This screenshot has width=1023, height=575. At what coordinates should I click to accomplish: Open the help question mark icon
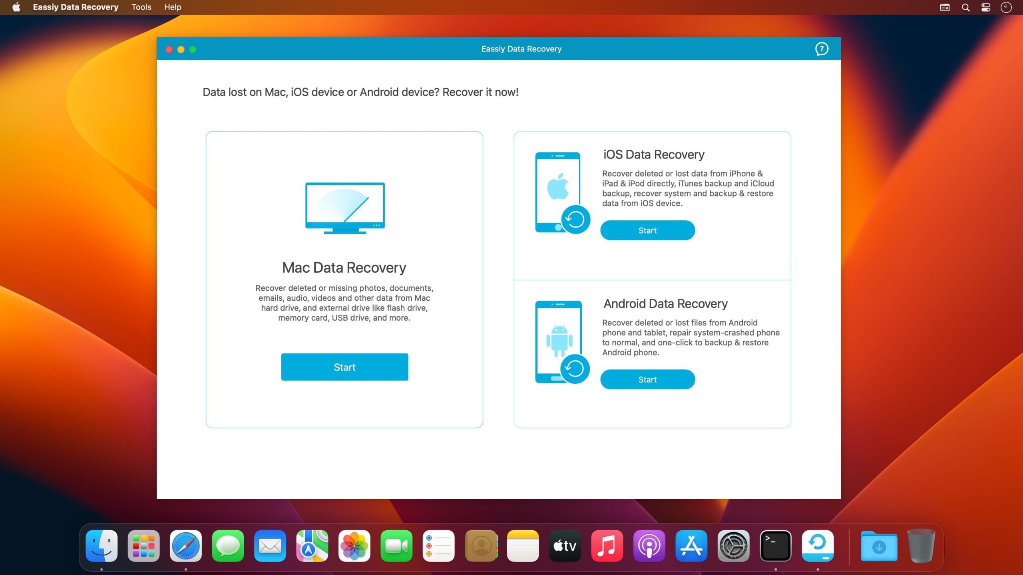click(x=822, y=49)
